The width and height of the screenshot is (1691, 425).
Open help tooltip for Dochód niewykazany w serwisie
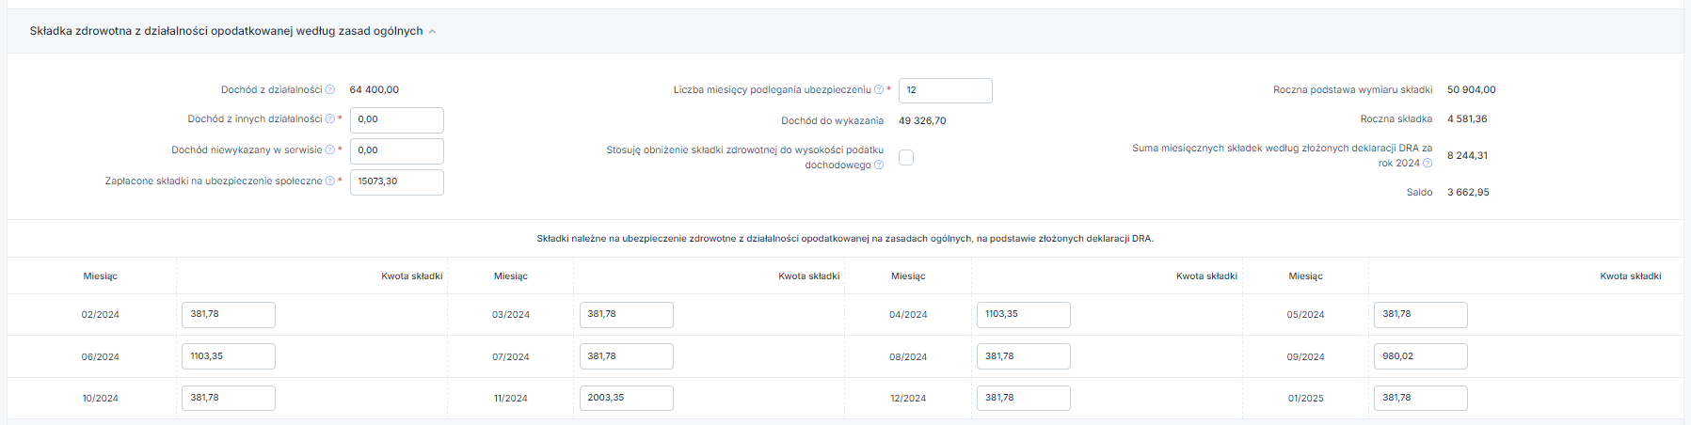tap(330, 150)
